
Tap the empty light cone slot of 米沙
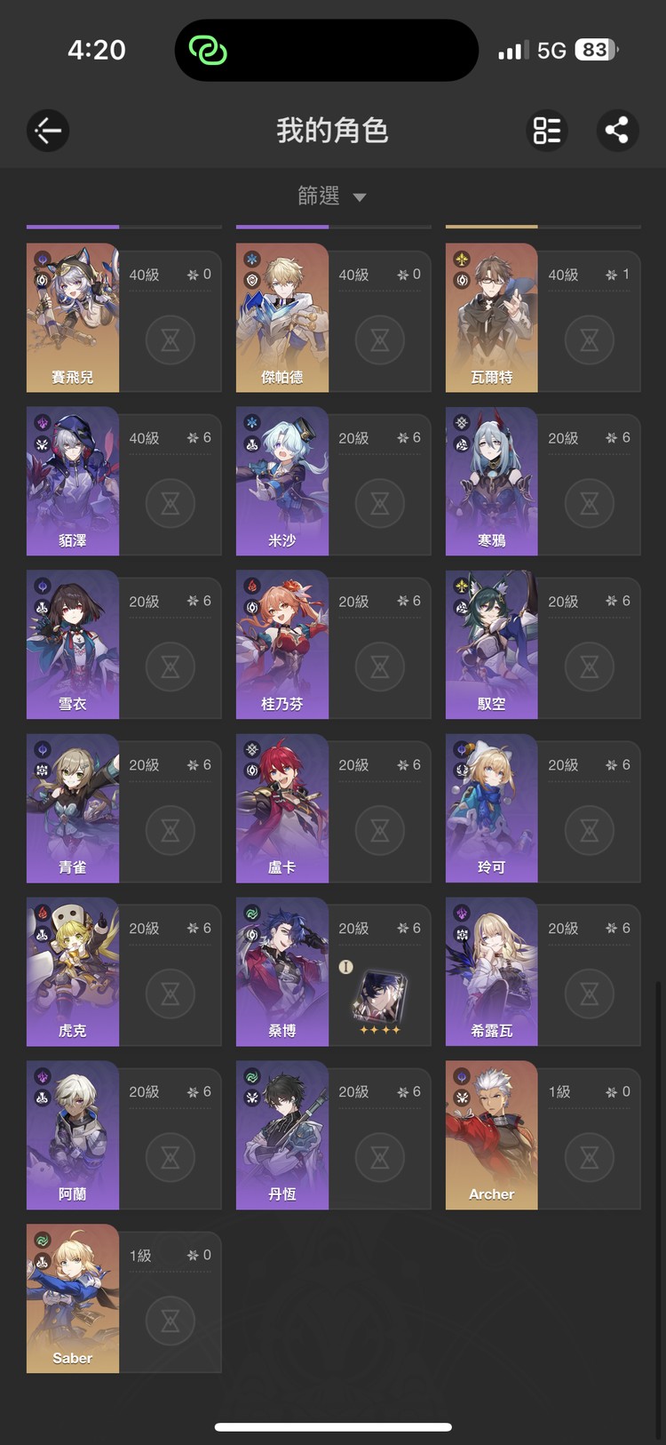tap(380, 504)
